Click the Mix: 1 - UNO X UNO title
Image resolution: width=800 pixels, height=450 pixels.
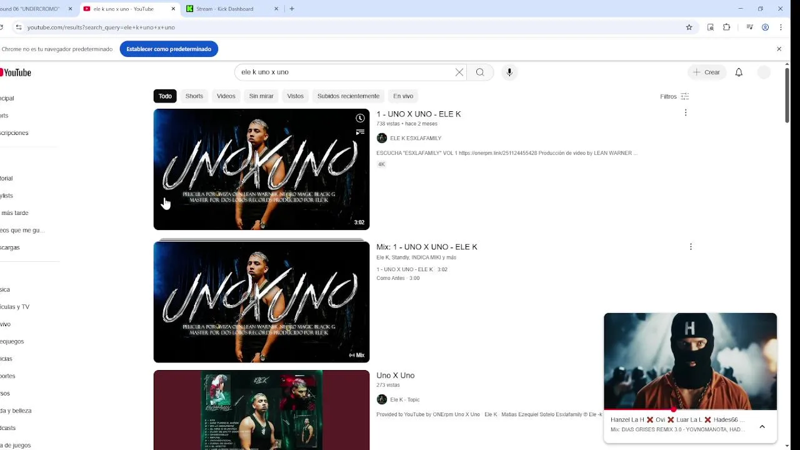pos(427,247)
